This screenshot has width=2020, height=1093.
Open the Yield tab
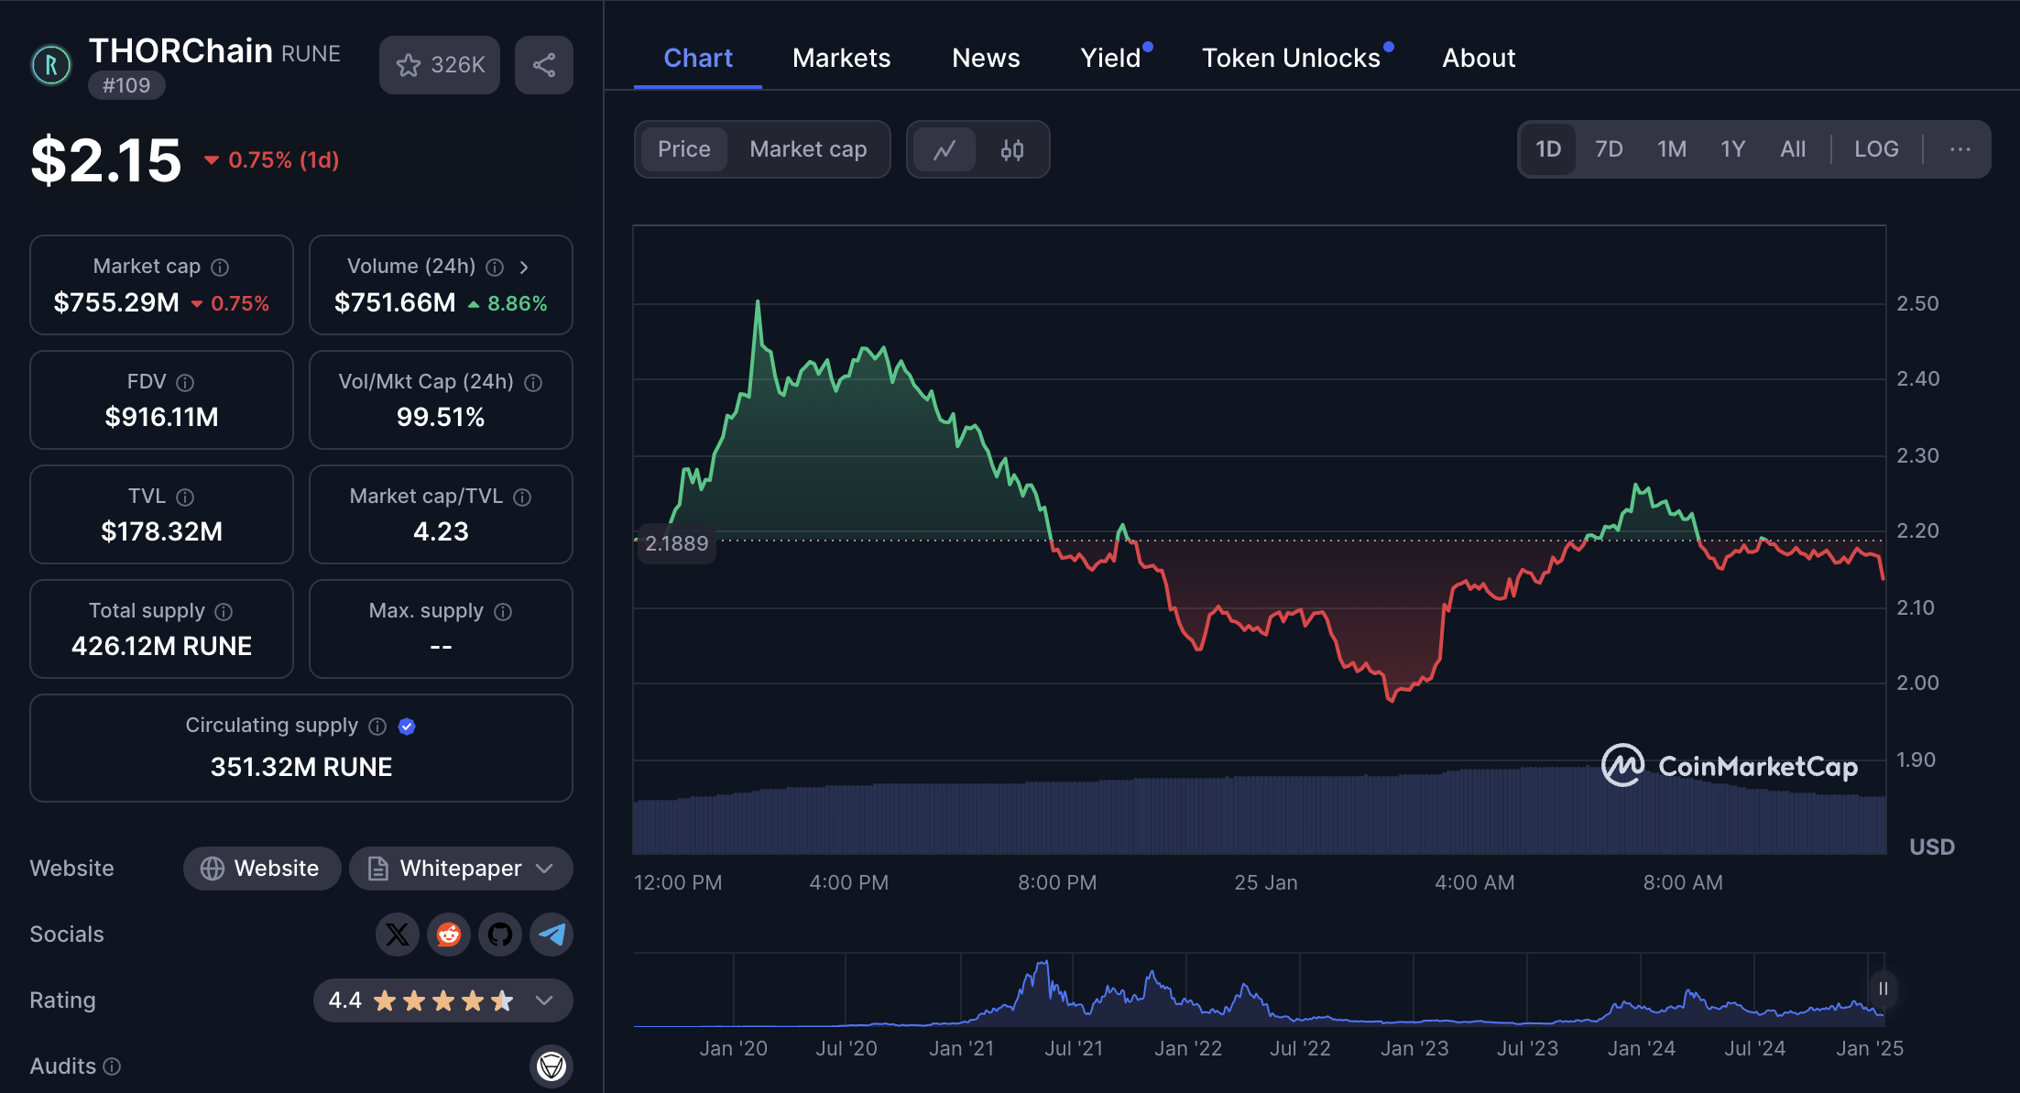1110,59
